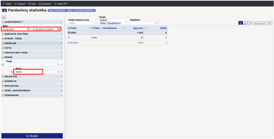This screenshot has width=274, height=139.
Task: Click wrench icon on PREKĖ header
Action: tap(61, 57)
